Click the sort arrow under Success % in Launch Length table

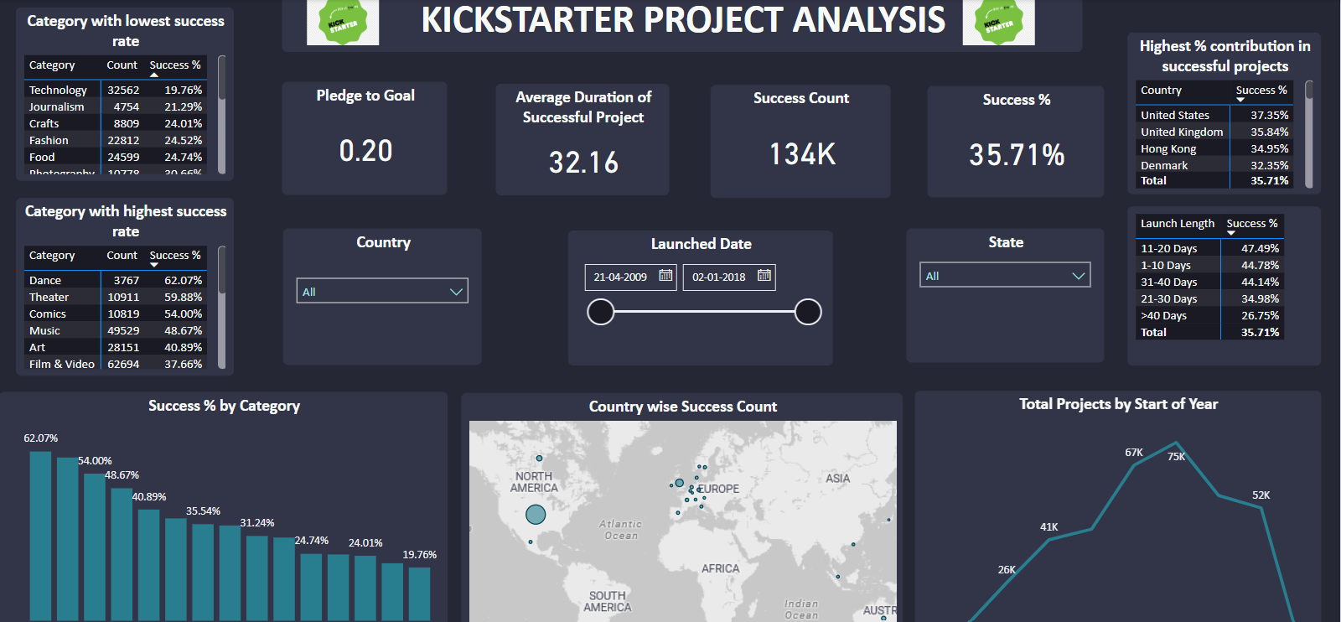(1231, 234)
